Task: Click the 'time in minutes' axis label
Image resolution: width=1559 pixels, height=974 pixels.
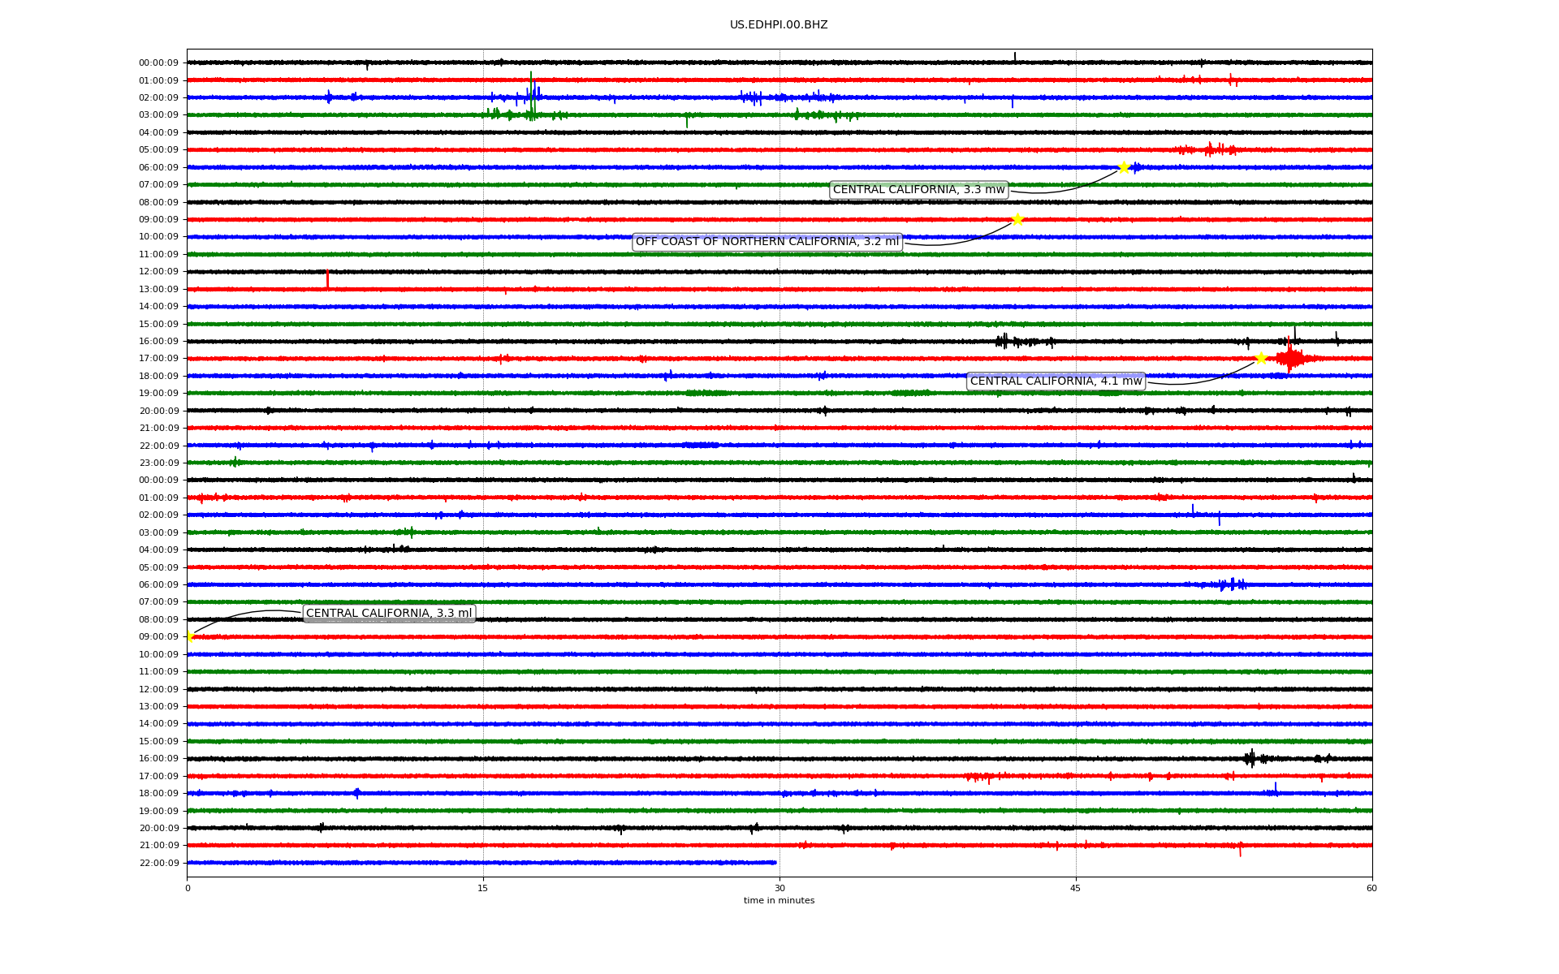Action: [x=779, y=901]
